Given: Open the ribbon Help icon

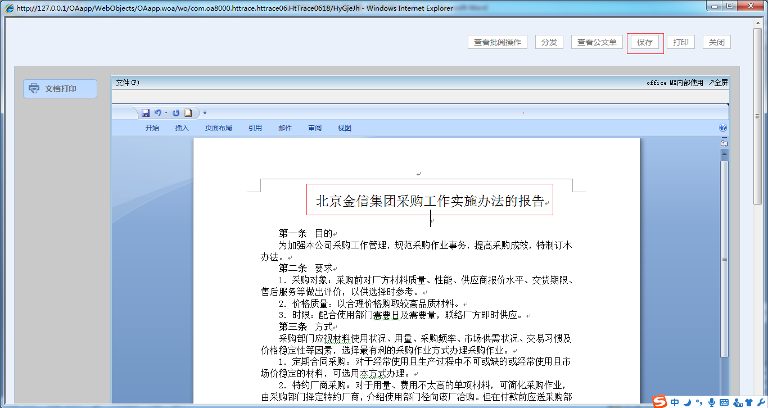Looking at the screenshot, I should pos(723,128).
